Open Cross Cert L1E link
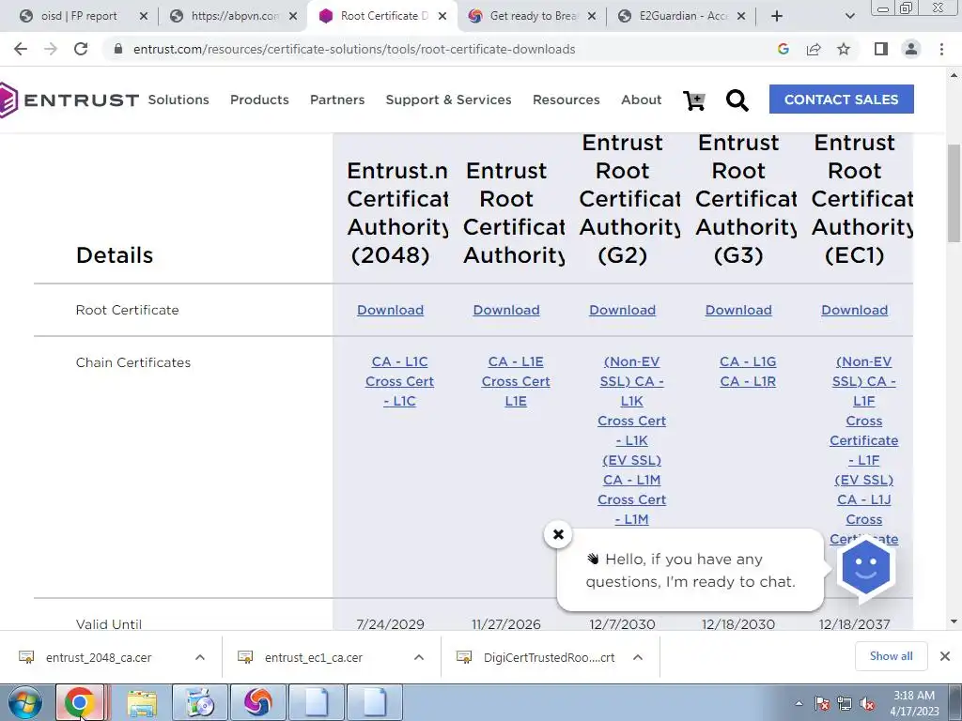This screenshot has width=962, height=721. coord(516,391)
